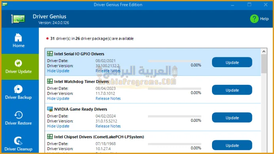Open Release Notes for Intel Watchdog Timer

pyautogui.click(x=108, y=99)
